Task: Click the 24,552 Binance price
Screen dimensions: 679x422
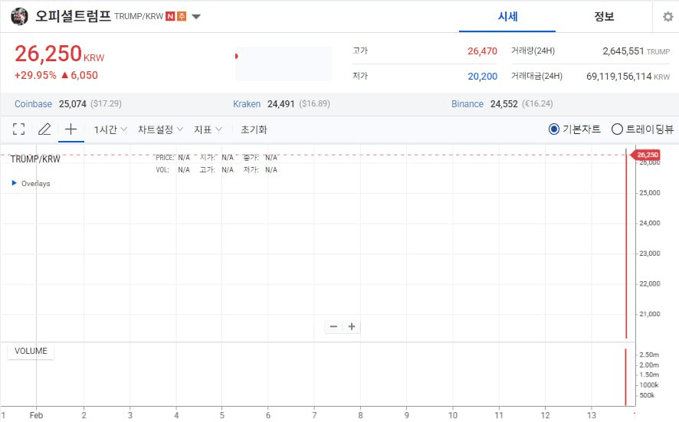Action: point(504,104)
